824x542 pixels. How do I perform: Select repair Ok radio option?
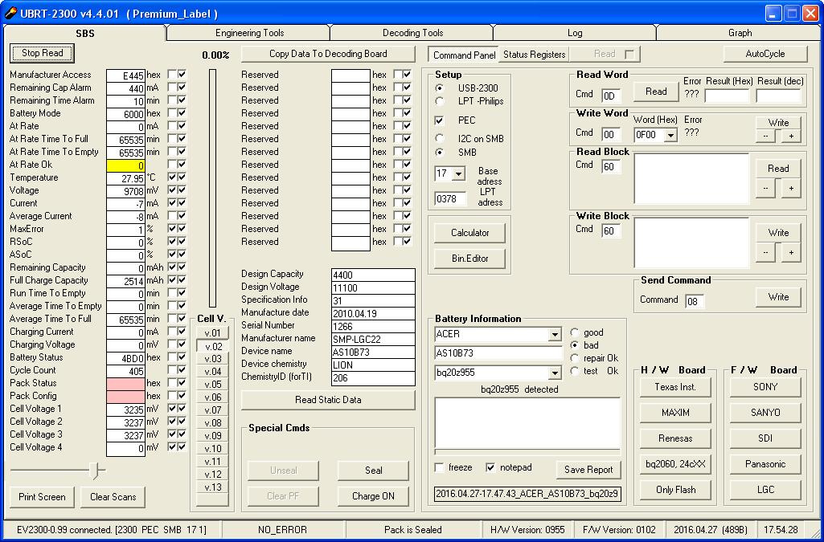tap(575, 358)
